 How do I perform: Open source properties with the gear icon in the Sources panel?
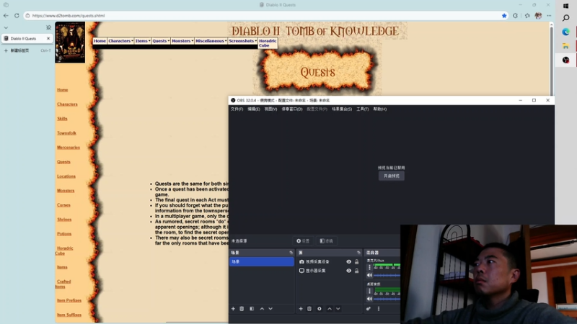[320, 309]
